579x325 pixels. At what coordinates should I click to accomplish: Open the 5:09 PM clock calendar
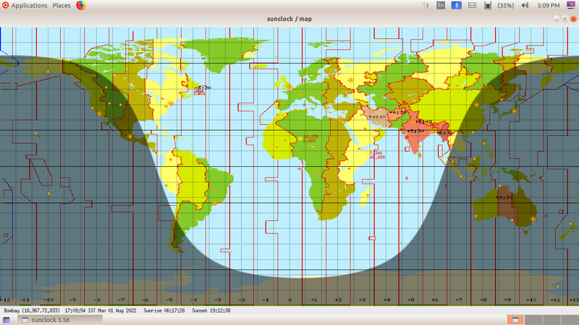click(549, 5)
